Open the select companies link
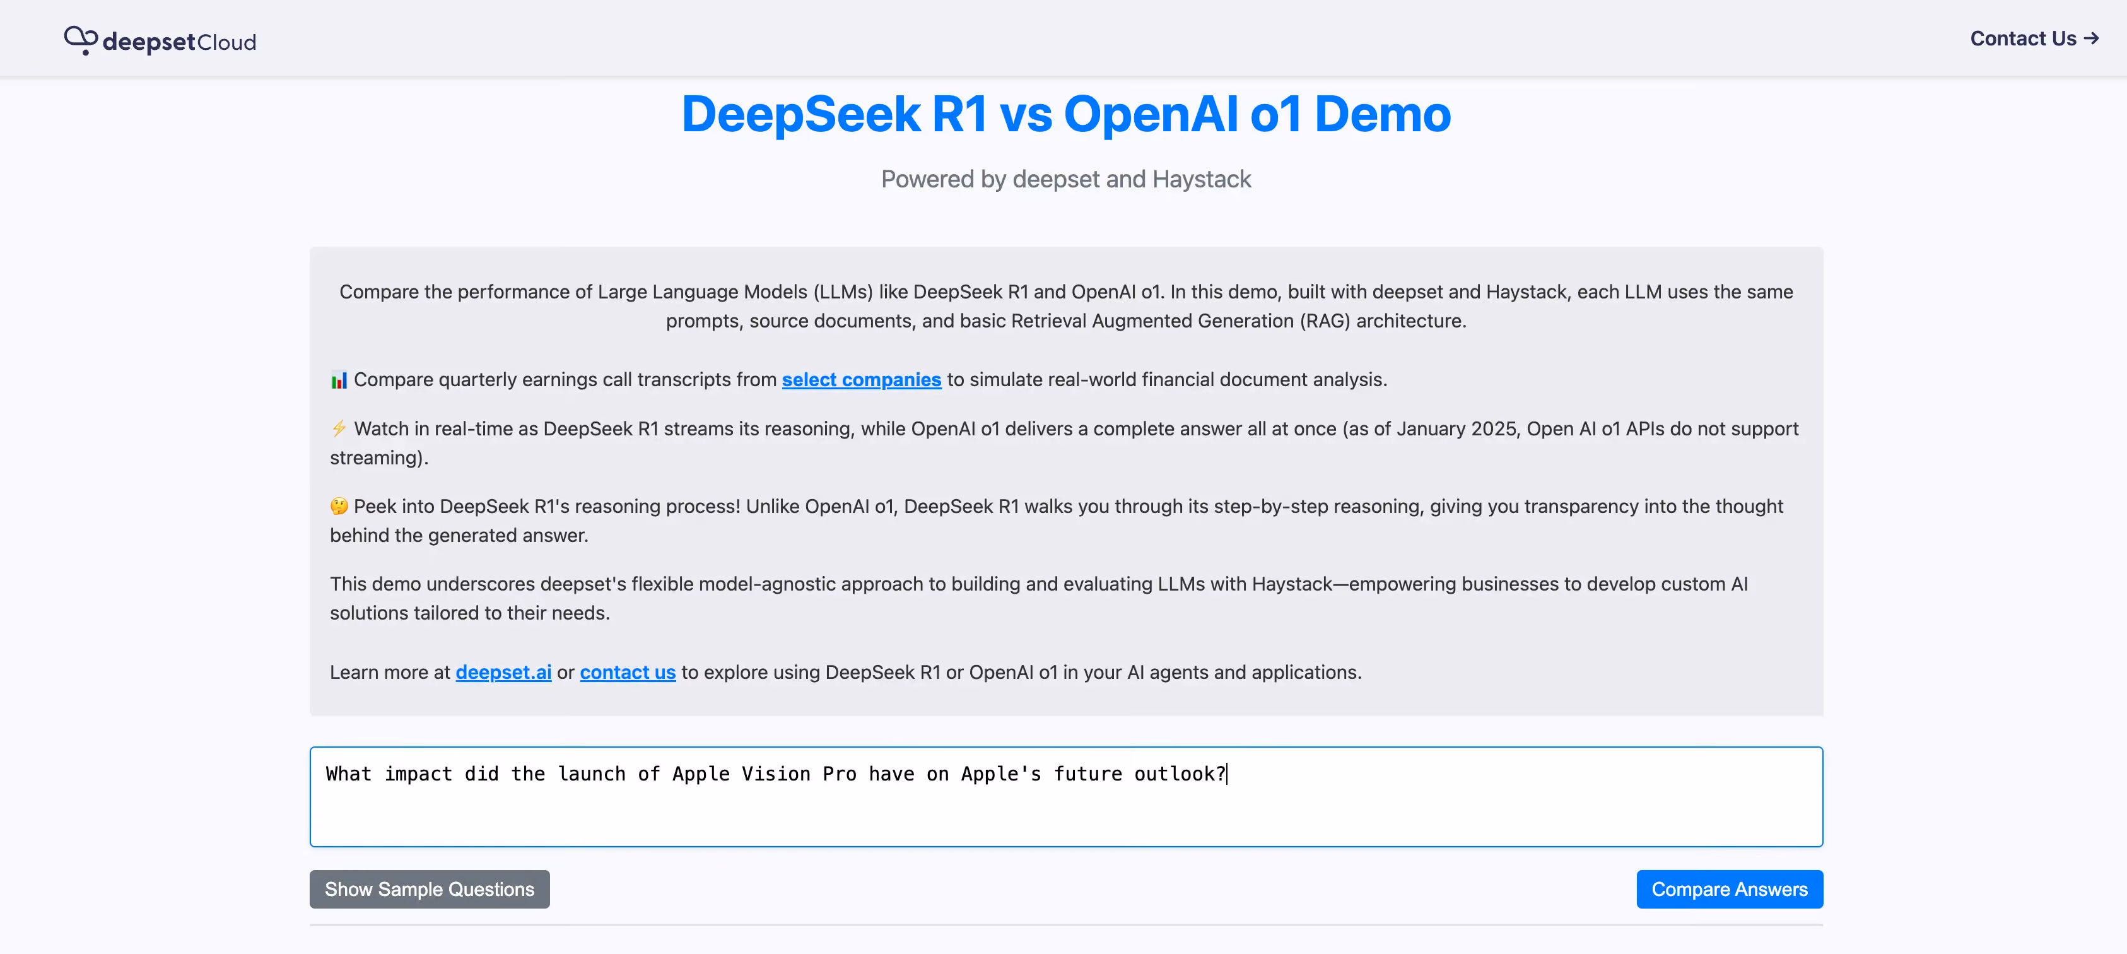This screenshot has height=954, width=2127. [x=861, y=379]
